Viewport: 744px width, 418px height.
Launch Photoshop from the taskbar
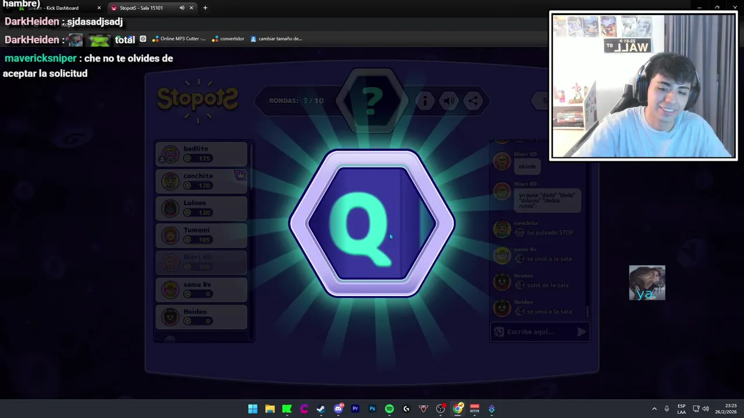[x=372, y=409]
